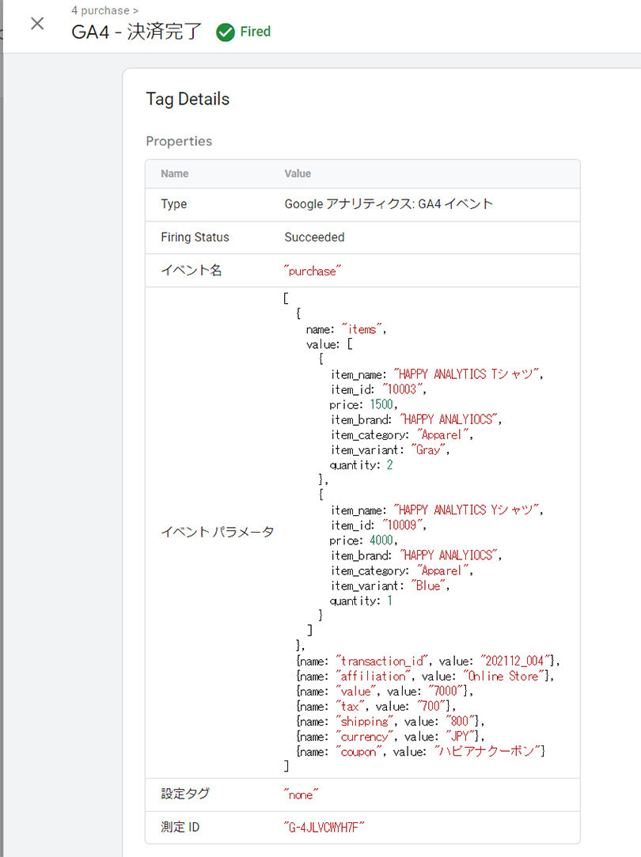Click the green Fired checkmark icon
The width and height of the screenshot is (641, 857).
pyautogui.click(x=226, y=32)
